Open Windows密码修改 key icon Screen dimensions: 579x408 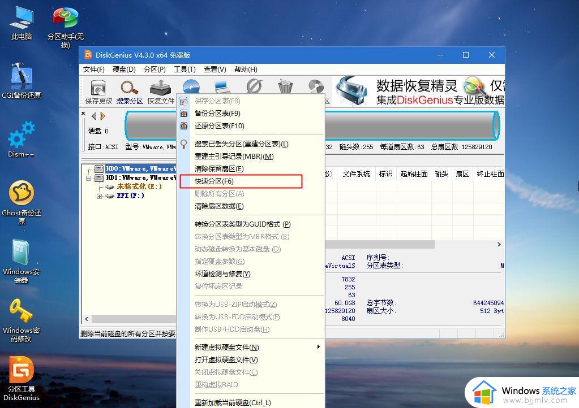(x=22, y=320)
